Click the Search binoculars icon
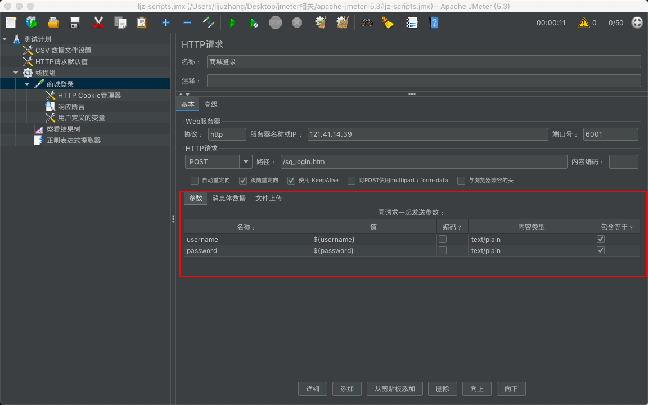Screen dimensions: 648x405 367,22
